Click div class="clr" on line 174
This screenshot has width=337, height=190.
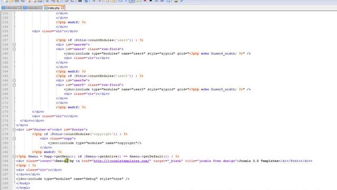tap(49, 116)
